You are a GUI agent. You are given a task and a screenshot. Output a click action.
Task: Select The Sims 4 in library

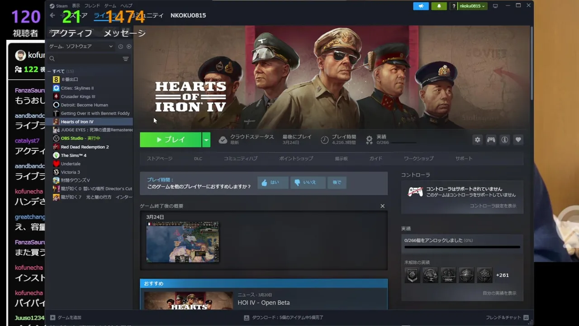(90, 155)
